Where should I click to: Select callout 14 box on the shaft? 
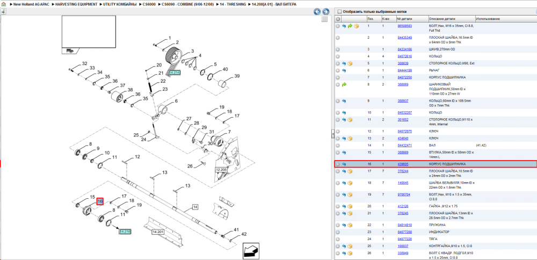[195, 207]
